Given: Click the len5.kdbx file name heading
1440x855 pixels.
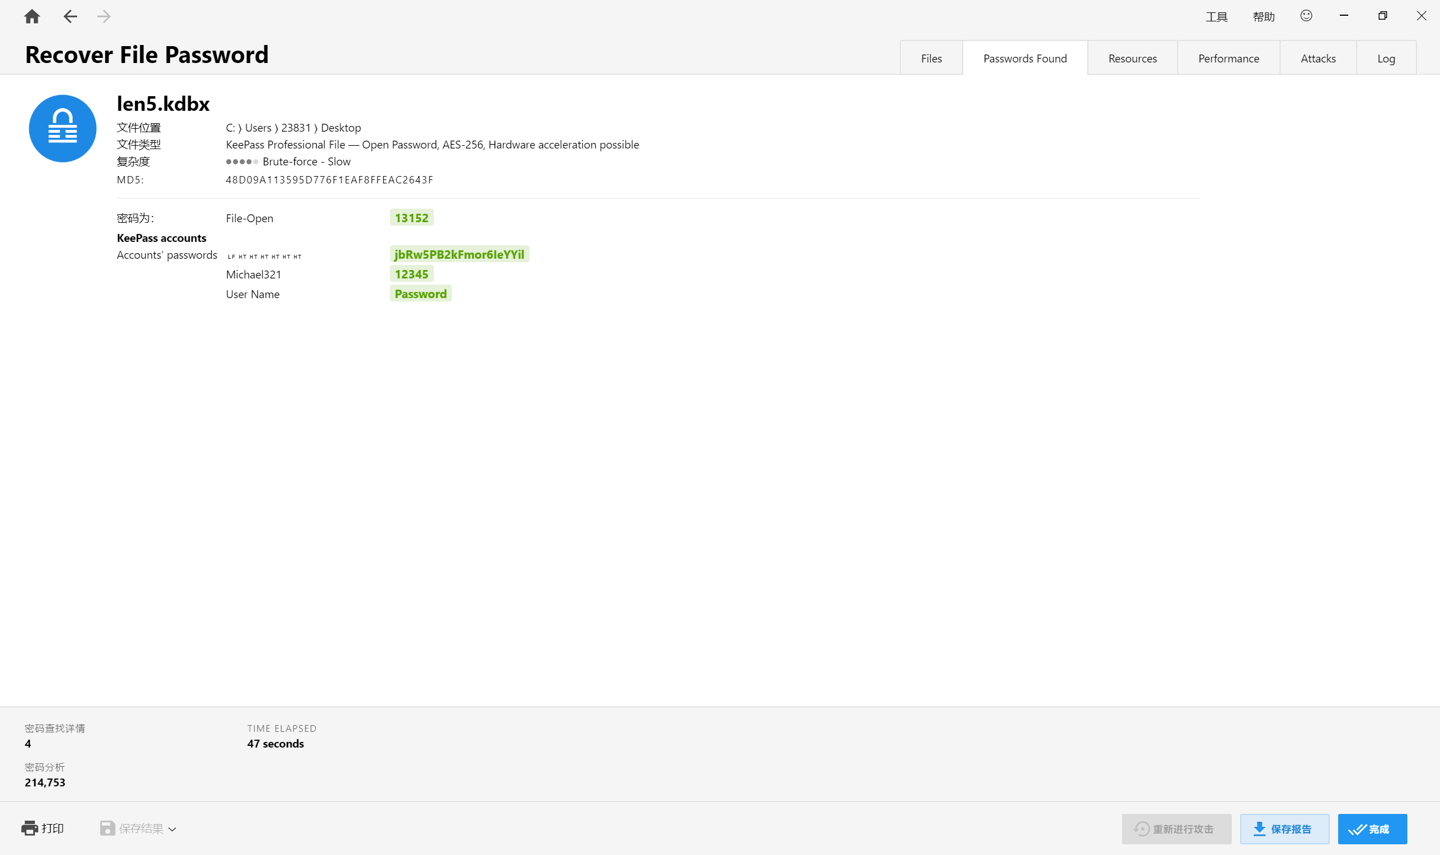Looking at the screenshot, I should [x=163, y=103].
